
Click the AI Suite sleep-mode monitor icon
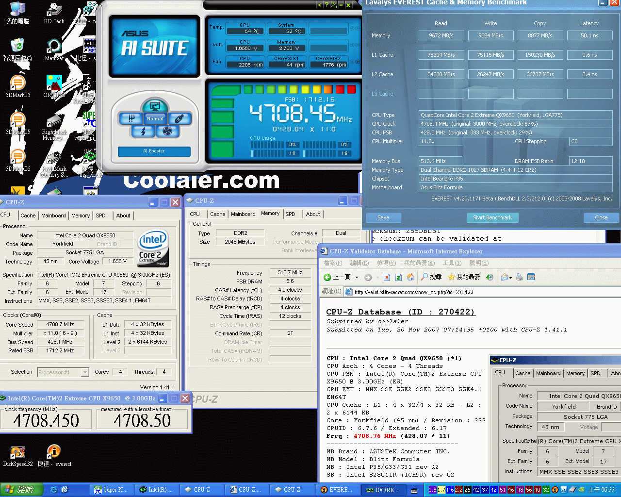click(x=155, y=105)
